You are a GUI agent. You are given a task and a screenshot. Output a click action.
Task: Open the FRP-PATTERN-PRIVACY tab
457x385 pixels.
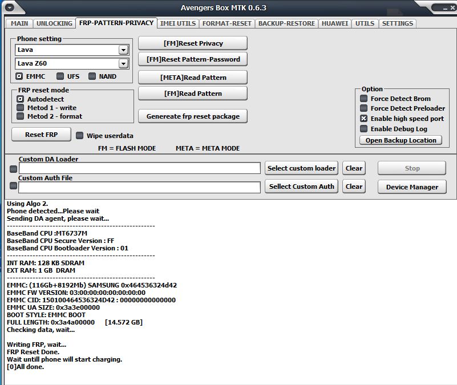click(x=116, y=23)
